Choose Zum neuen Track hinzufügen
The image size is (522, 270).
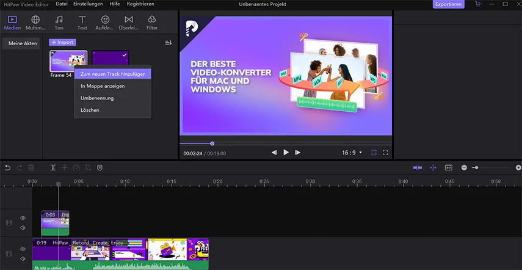(113, 74)
